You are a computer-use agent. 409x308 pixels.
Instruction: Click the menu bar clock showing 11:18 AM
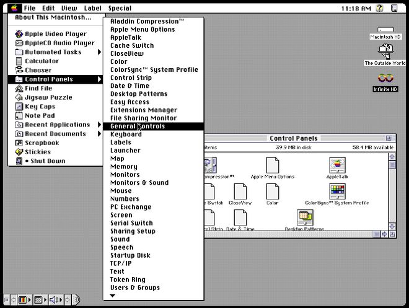(356, 8)
